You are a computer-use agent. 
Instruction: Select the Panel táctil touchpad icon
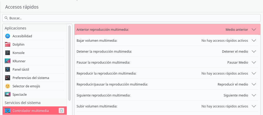pyautogui.click(x=8, y=69)
